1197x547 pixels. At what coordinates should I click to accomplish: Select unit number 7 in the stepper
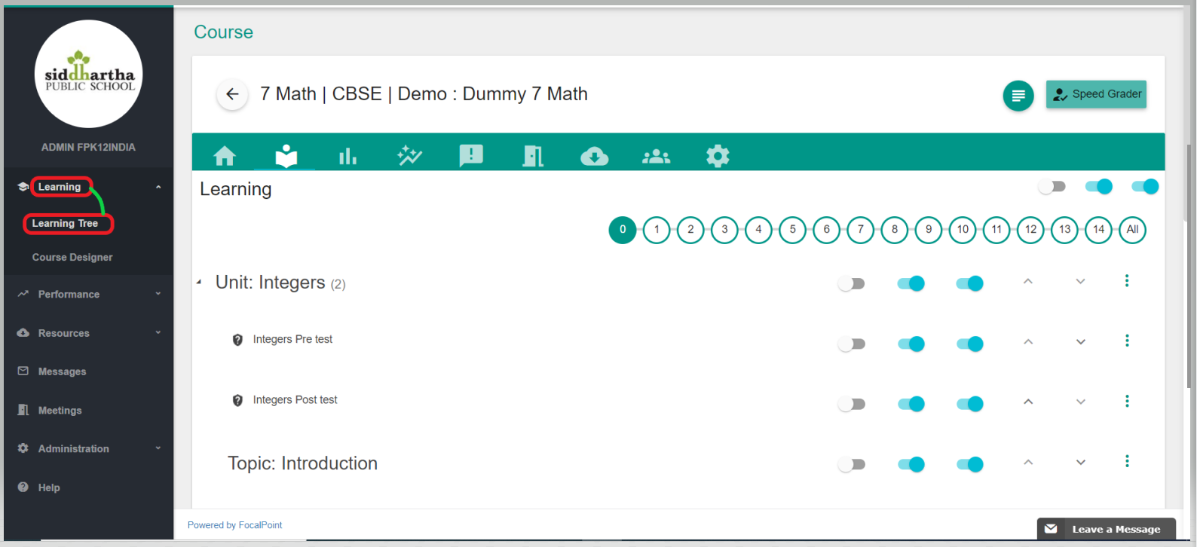click(860, 230)
